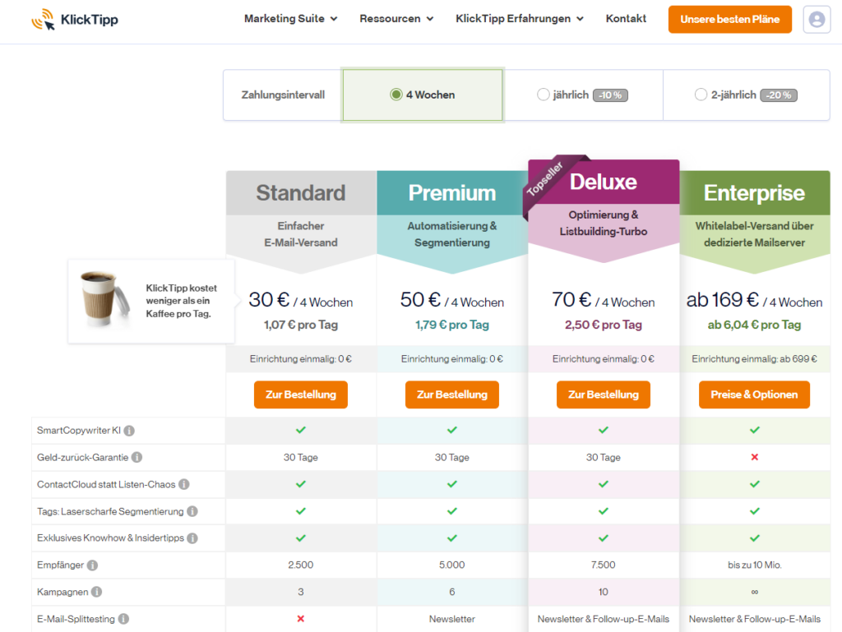Click the infinity symbol in Kampagnen row

click(755, 593)
